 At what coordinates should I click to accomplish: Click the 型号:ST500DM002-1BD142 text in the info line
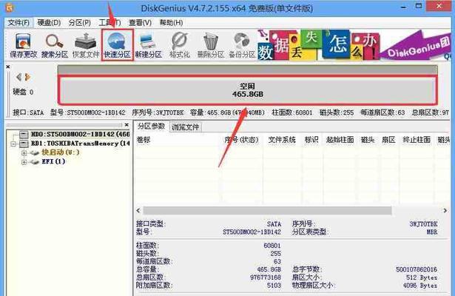87,112
